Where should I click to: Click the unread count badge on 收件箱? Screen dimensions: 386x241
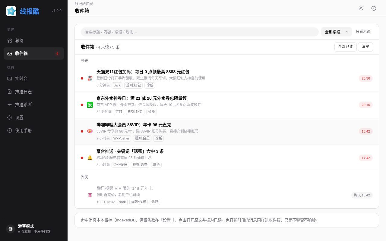coord(57,54)
